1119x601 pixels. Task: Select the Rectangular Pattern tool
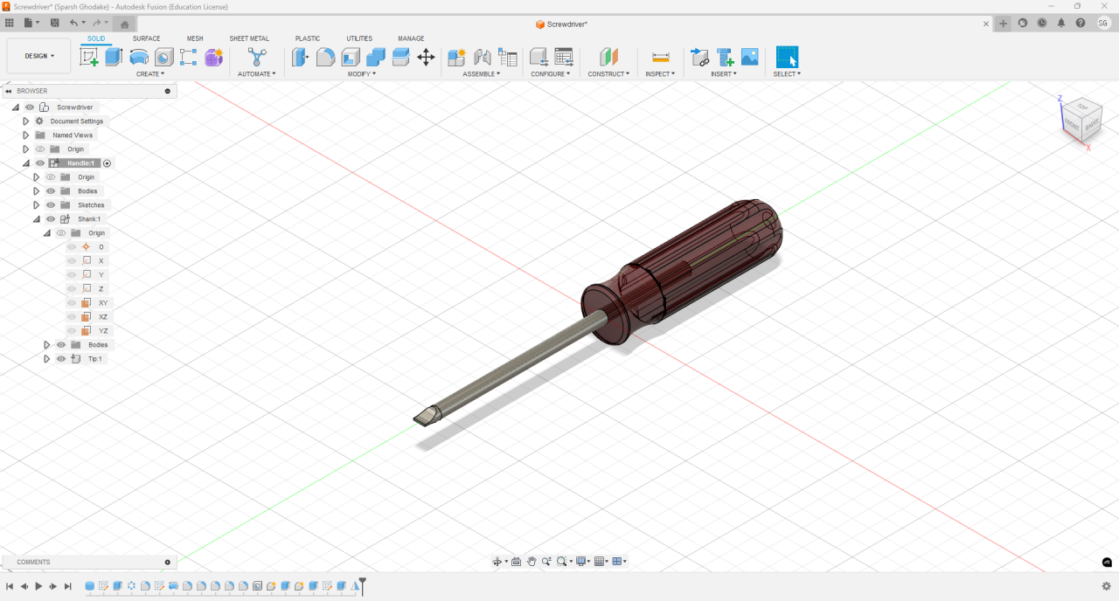[189, 57]
